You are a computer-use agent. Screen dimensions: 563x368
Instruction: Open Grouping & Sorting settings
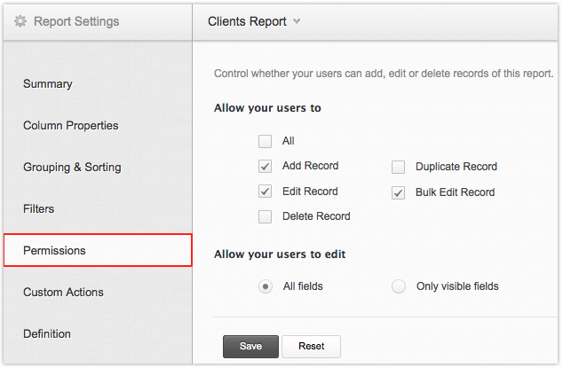tap(72, 168)
